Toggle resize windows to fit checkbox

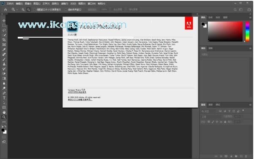point(34,10)
